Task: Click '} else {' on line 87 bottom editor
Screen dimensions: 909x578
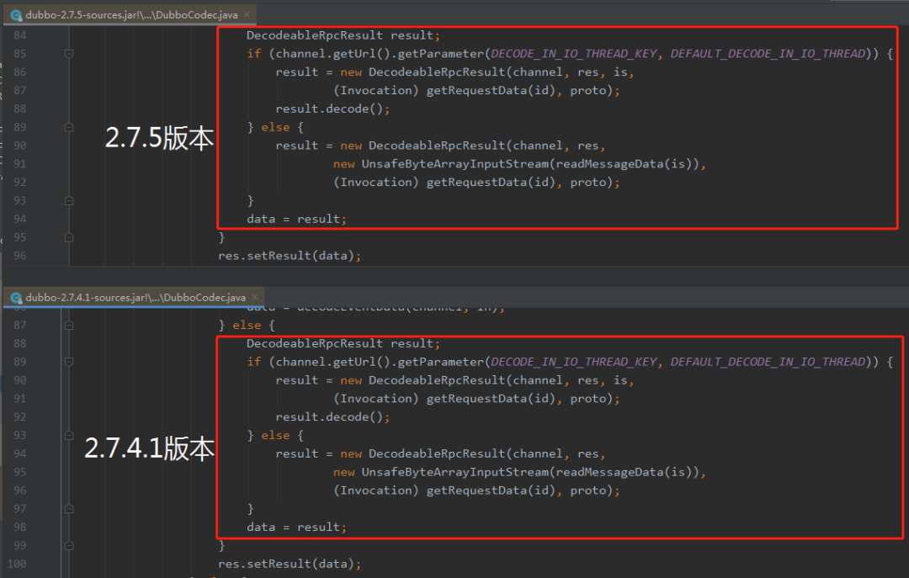Action: point(247,326)
